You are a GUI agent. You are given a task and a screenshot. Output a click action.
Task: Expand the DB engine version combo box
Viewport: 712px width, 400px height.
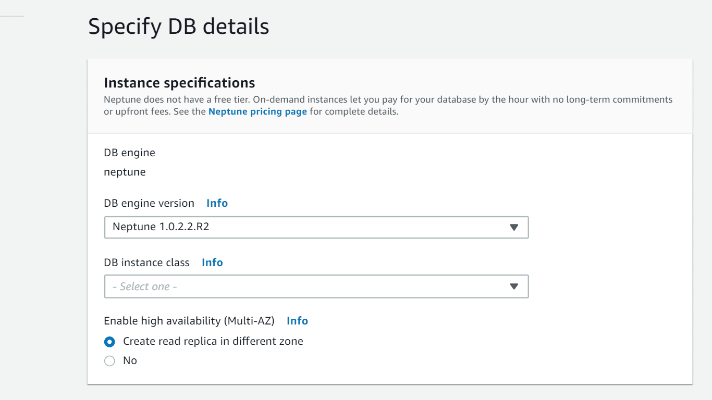tap(316, 227)
